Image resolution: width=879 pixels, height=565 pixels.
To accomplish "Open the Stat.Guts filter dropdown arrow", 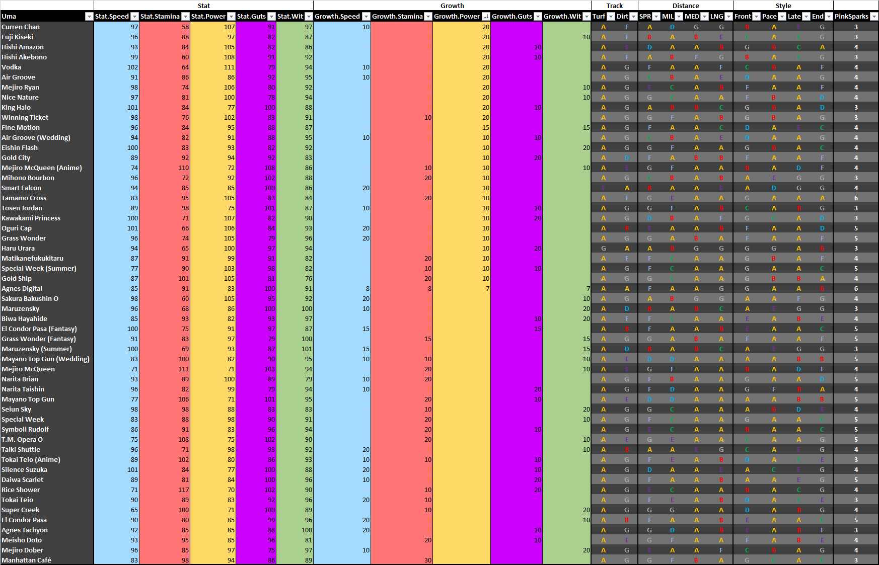I will (271, 17).
